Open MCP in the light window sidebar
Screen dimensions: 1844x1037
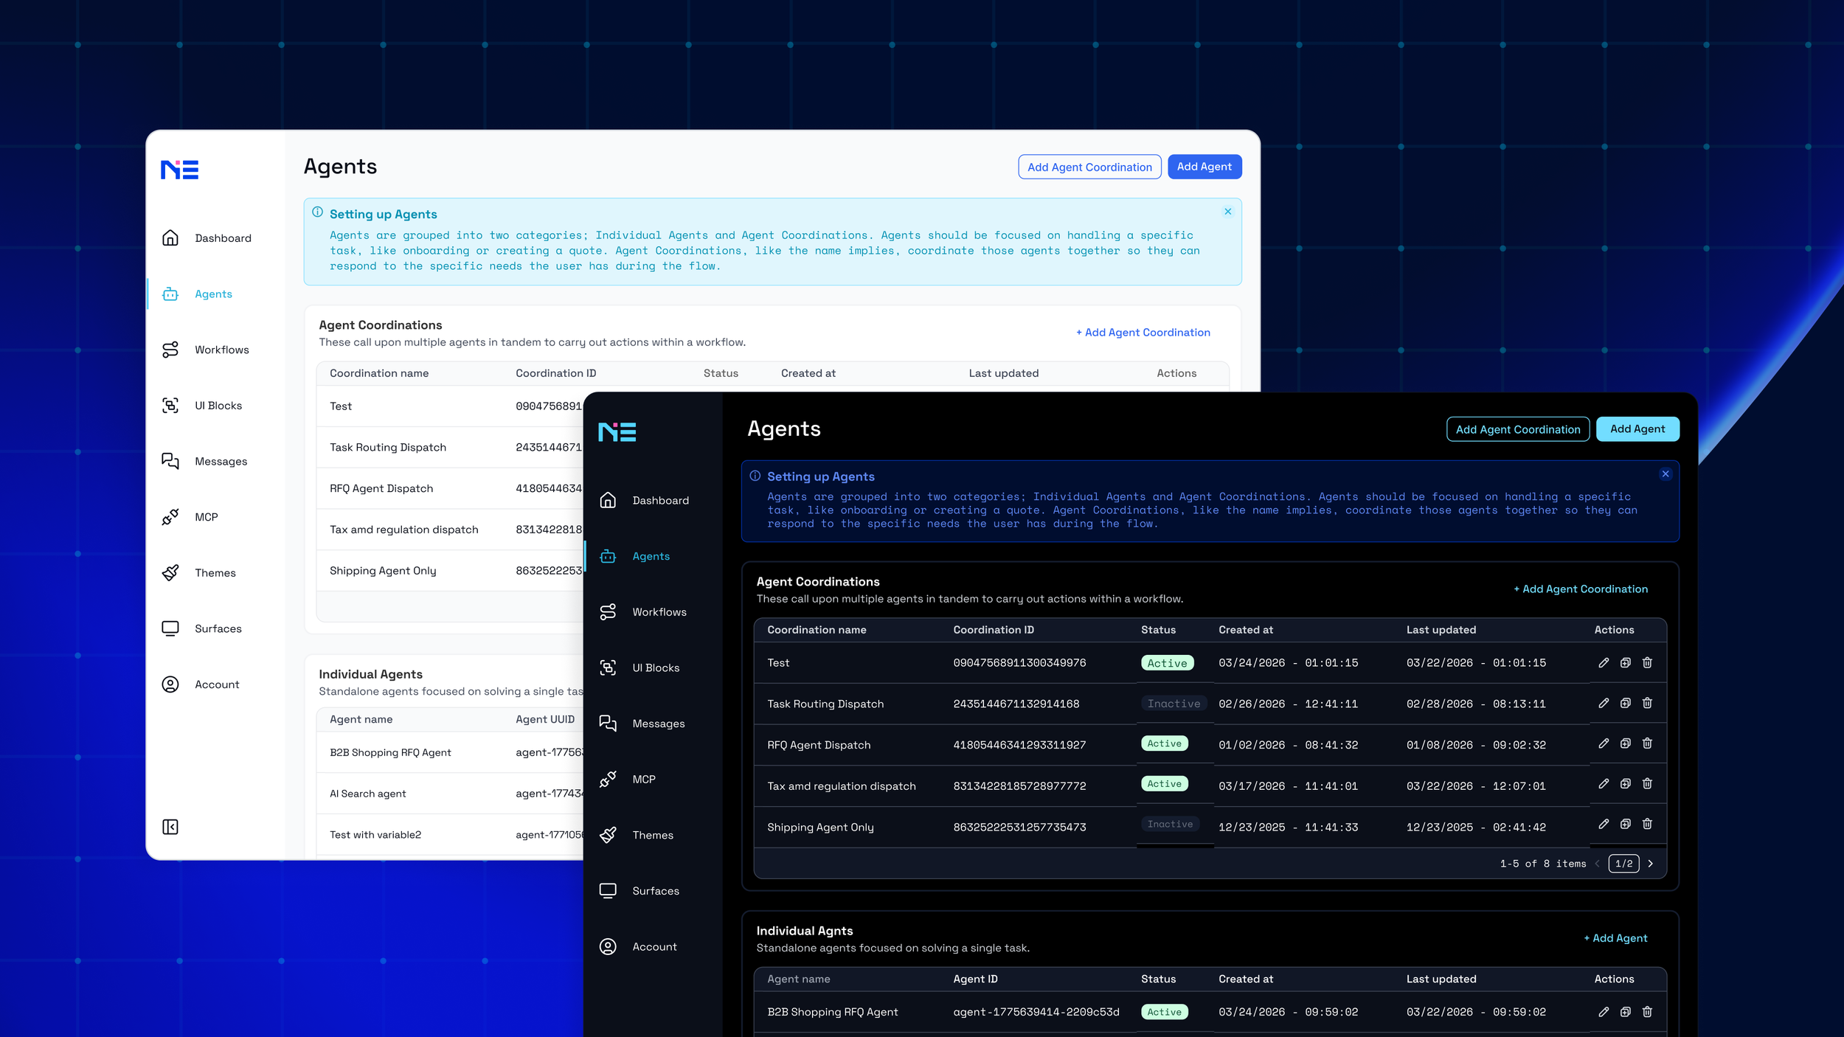pyautogui.click(x=190, y=517)
